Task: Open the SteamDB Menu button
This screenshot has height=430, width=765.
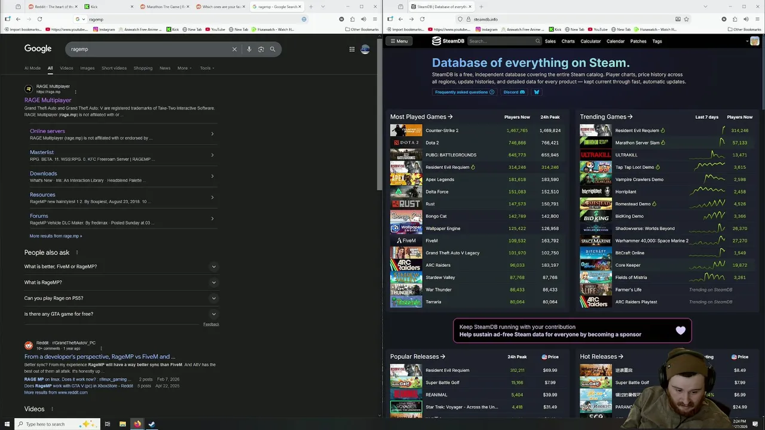Action: tap(399, 41)
